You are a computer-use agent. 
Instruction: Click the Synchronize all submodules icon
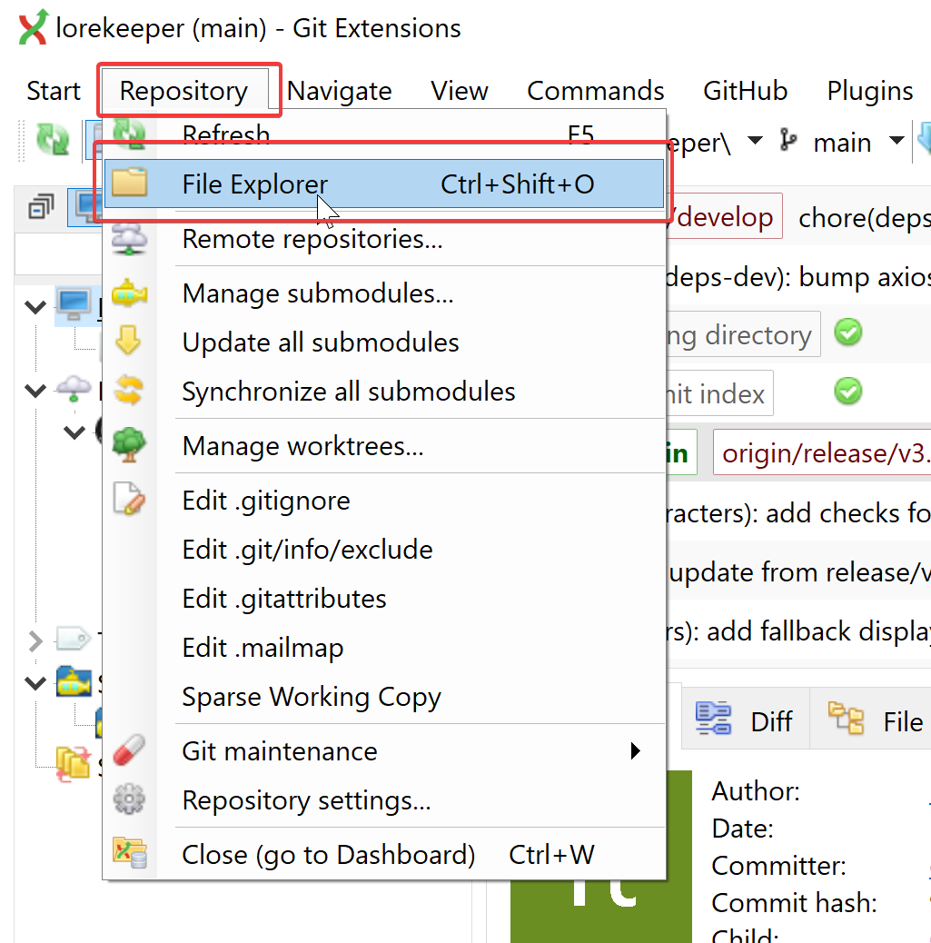(129, 392)
